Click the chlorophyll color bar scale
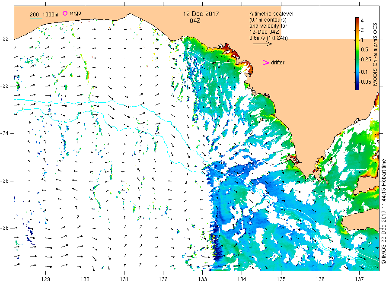The height and width of the screenshot is (285, 389). (x=357, y=54)
